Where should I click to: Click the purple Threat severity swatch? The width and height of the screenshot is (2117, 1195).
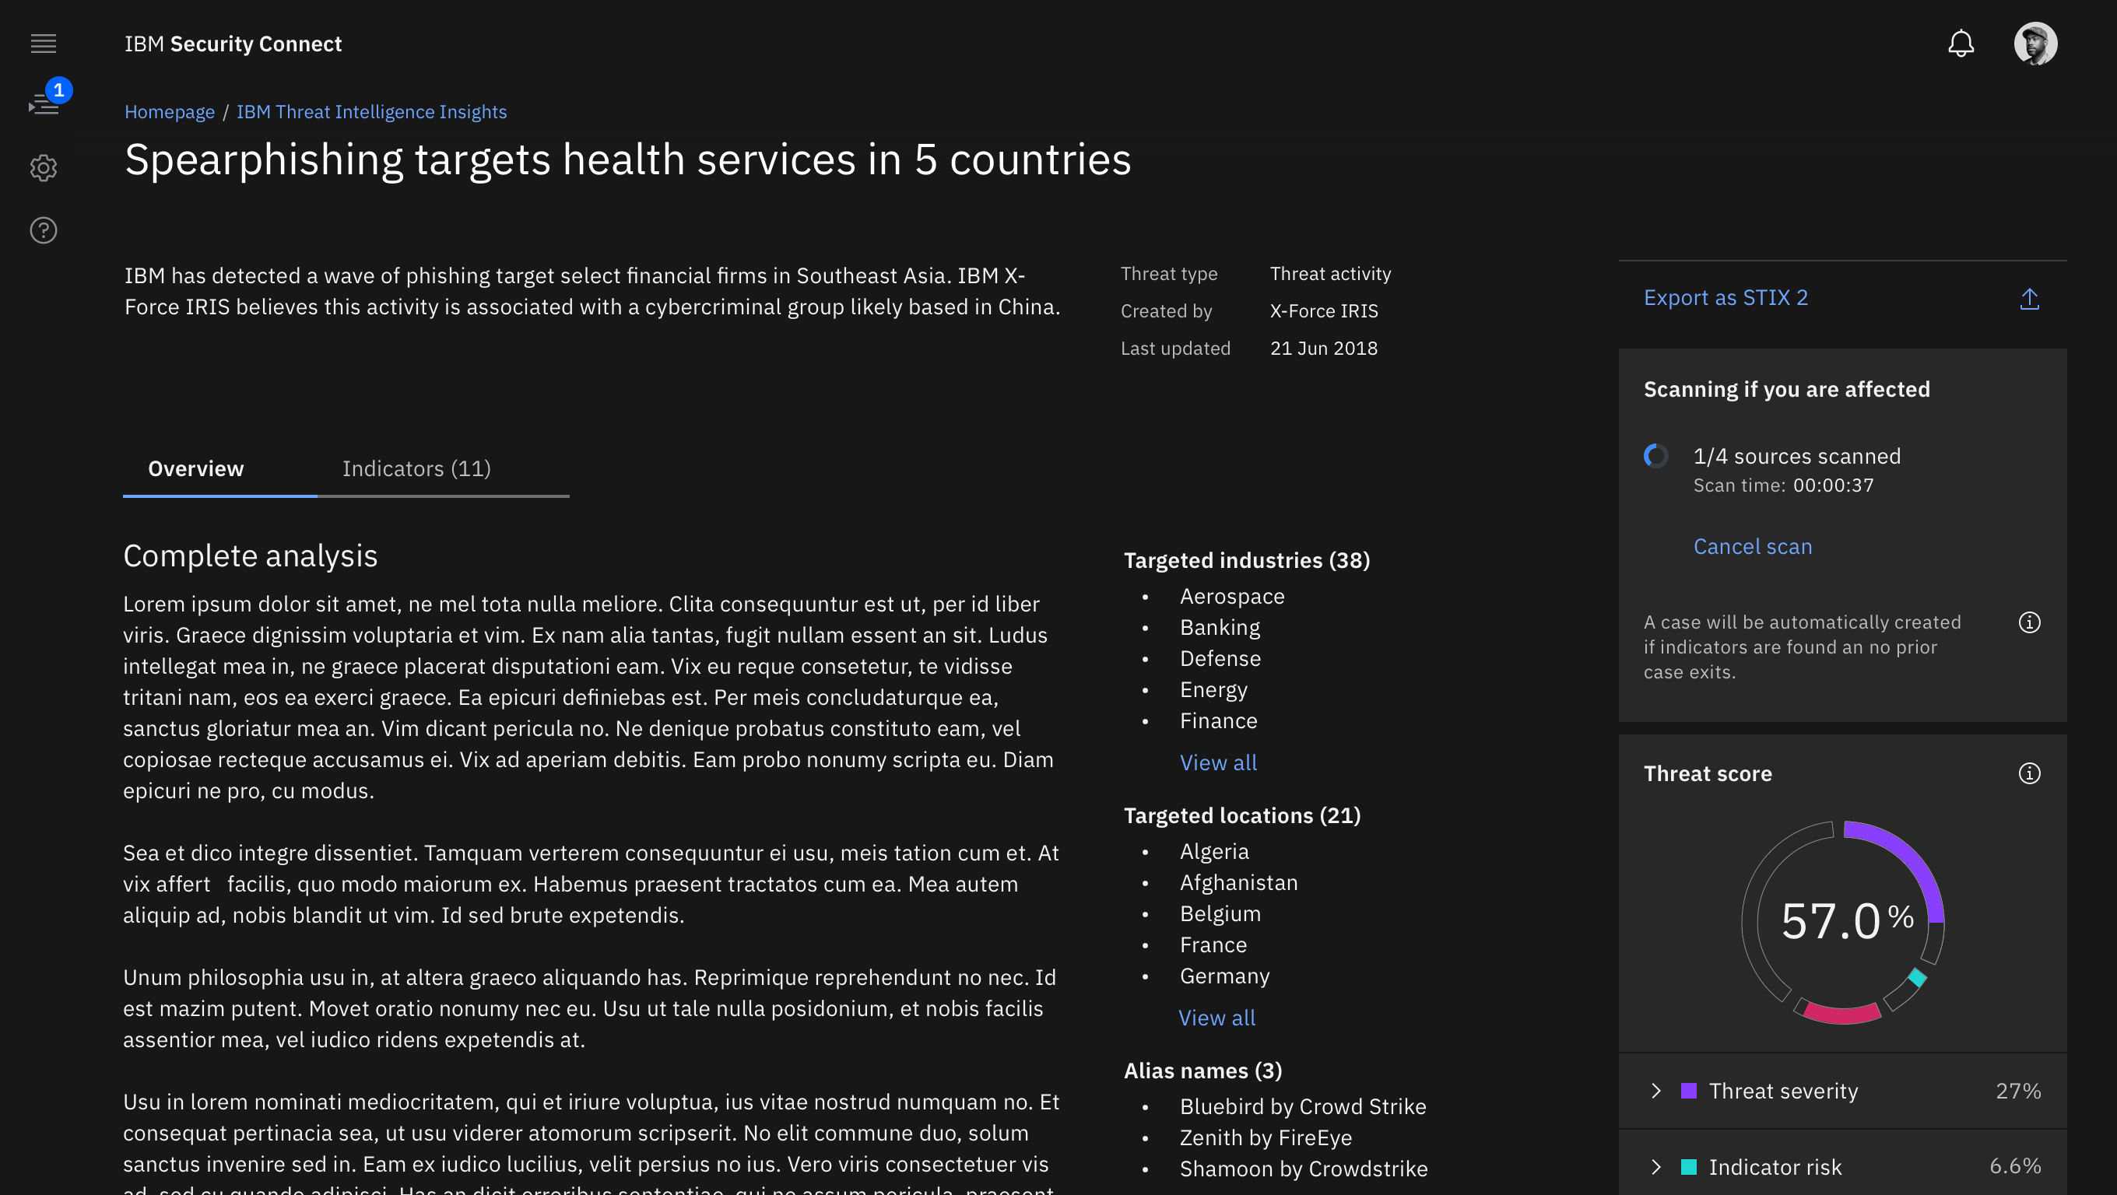1689,1091
